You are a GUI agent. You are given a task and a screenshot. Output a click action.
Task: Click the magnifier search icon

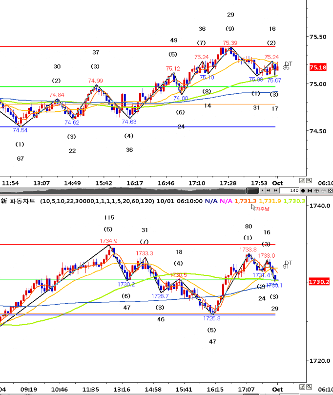309,181
